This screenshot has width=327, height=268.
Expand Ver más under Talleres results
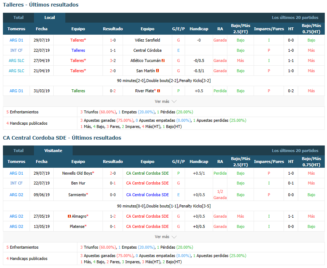tap(165, 101)
